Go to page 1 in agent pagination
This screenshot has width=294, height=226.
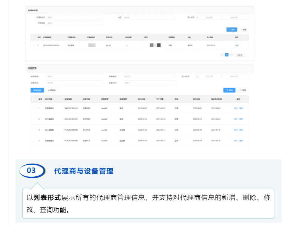pos(227,55)
